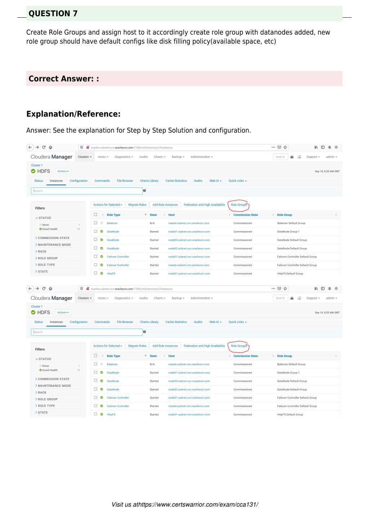Image resolution: width=369 pixels, height=522 pixels.
Task: Bookmark the page with the star in the upper screenshot
Action: click(x=285, y=147)
